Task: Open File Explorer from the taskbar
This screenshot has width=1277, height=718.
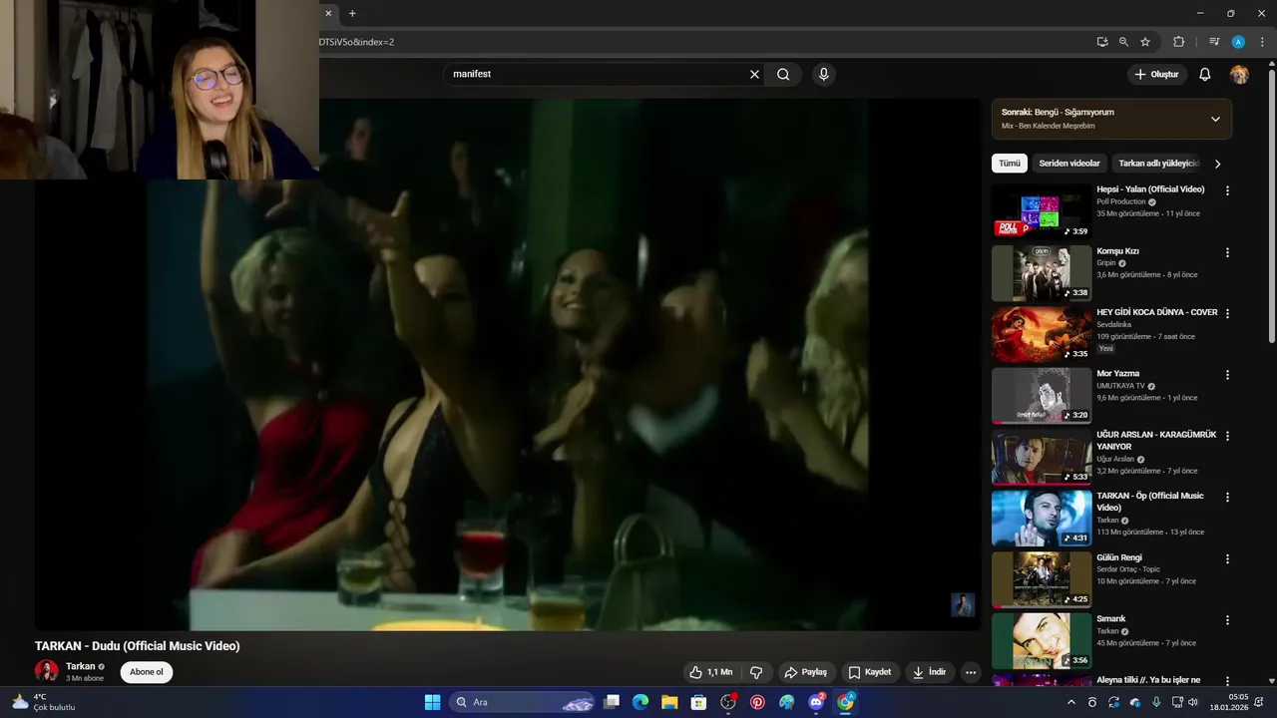Action: tap(669, 702)
